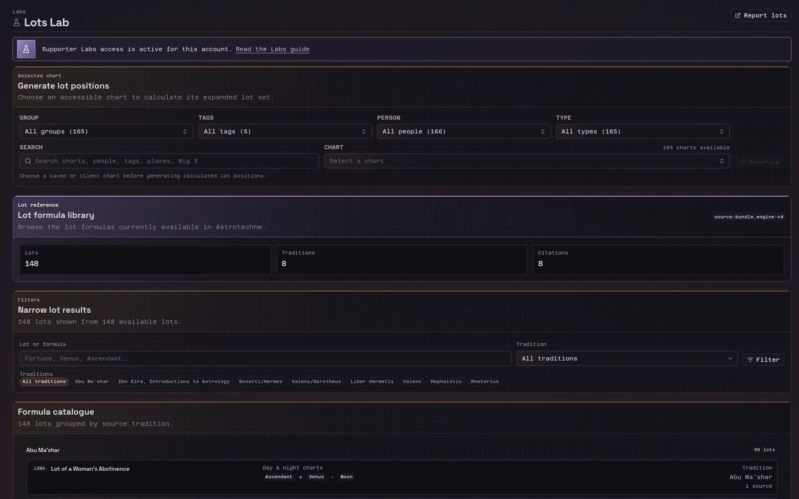This screenshot has width=799, height=499.
Task: Click the Abu Ma'shar group heading
Action: point(43,450)
